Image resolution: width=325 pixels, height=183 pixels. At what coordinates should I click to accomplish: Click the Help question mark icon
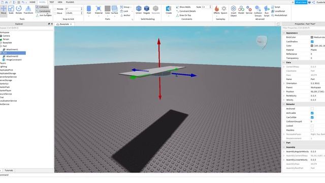[309, 2]
